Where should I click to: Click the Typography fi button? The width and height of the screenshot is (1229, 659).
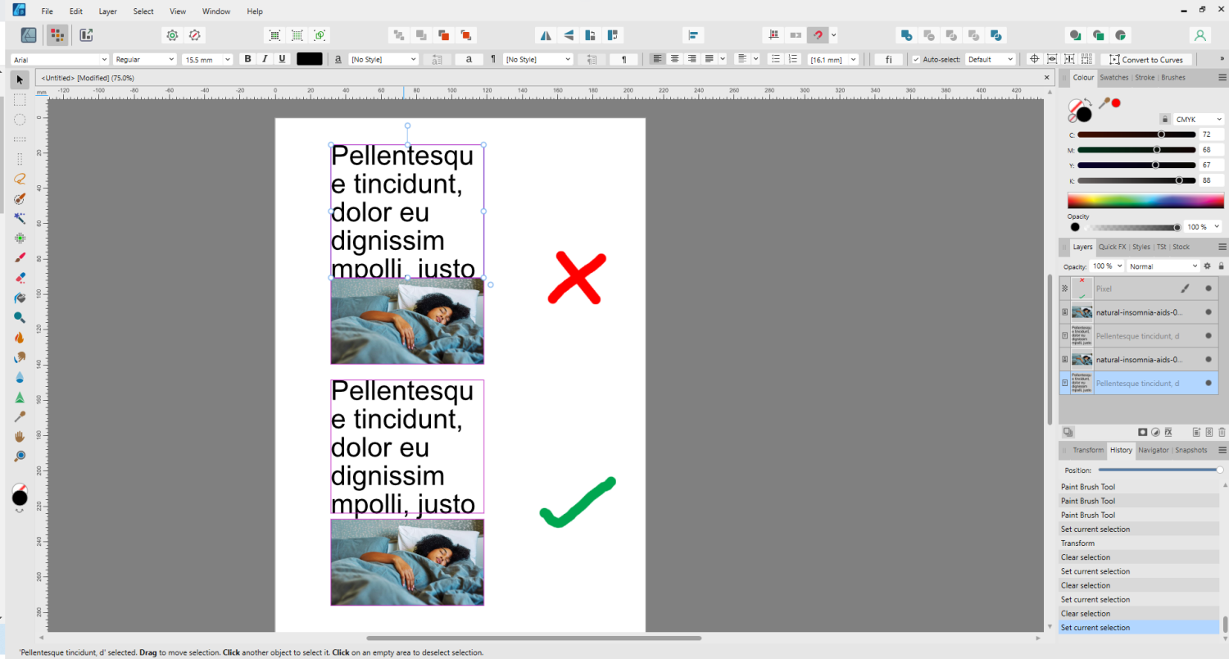point(888,59)
